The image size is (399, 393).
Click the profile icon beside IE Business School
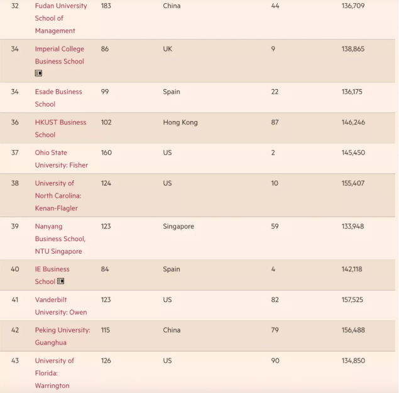pyautogui.click(x=61, y=281)
